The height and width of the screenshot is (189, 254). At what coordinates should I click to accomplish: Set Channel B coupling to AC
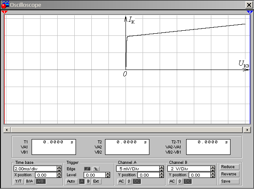click(x=172, y=181)
